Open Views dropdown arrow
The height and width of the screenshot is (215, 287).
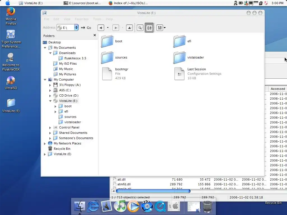coord(165,28)
